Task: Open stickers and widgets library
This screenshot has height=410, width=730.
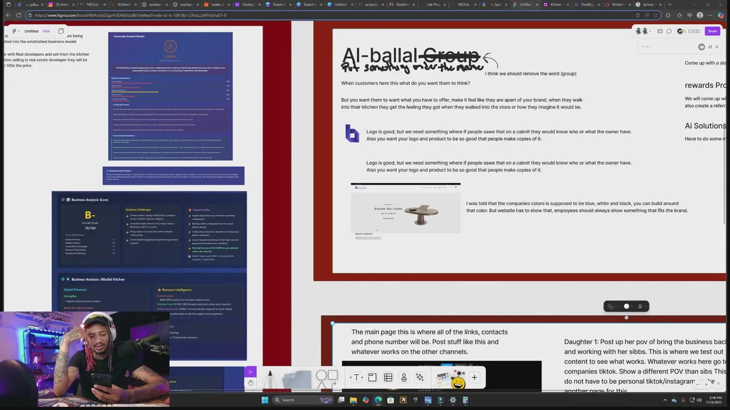Action: click(451, 379)
